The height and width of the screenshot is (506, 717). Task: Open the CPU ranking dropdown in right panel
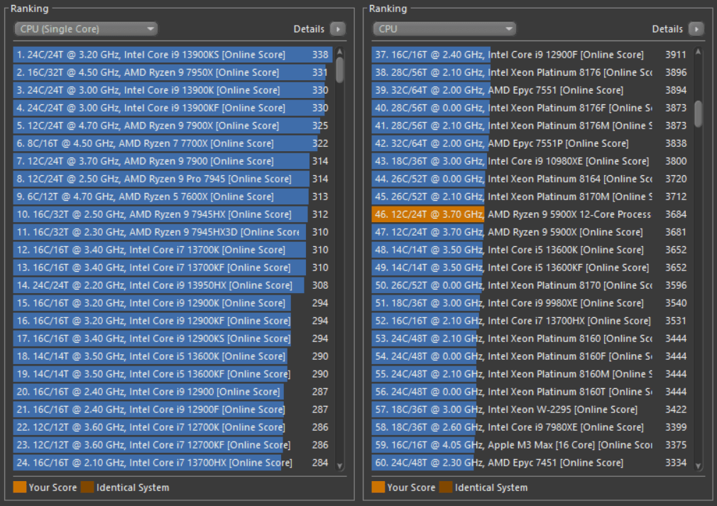(x=444, y=29)
